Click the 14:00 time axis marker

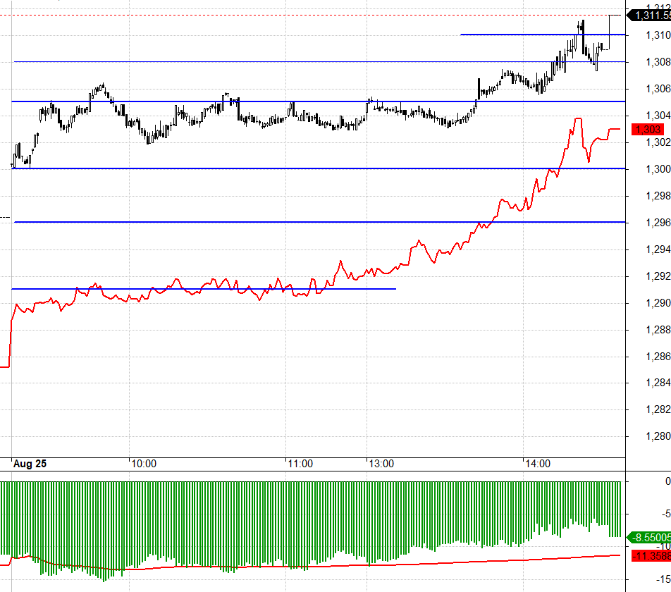(x=538, y=464)
